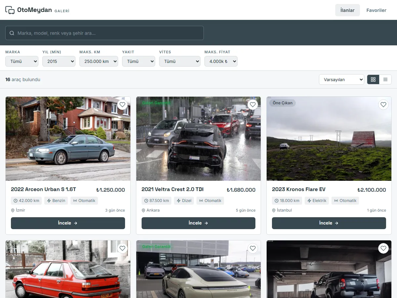
Task: Focus the Marka, model, renk search field
Action: point(105,33)
